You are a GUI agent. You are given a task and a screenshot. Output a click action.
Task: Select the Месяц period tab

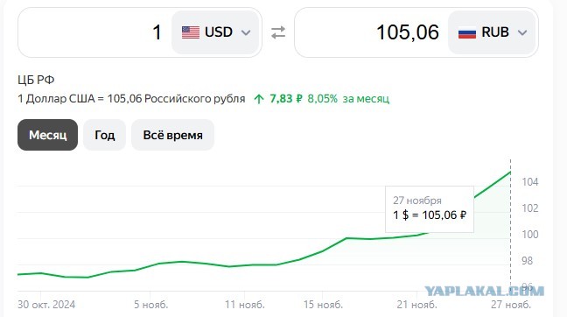tap(47, 135)
